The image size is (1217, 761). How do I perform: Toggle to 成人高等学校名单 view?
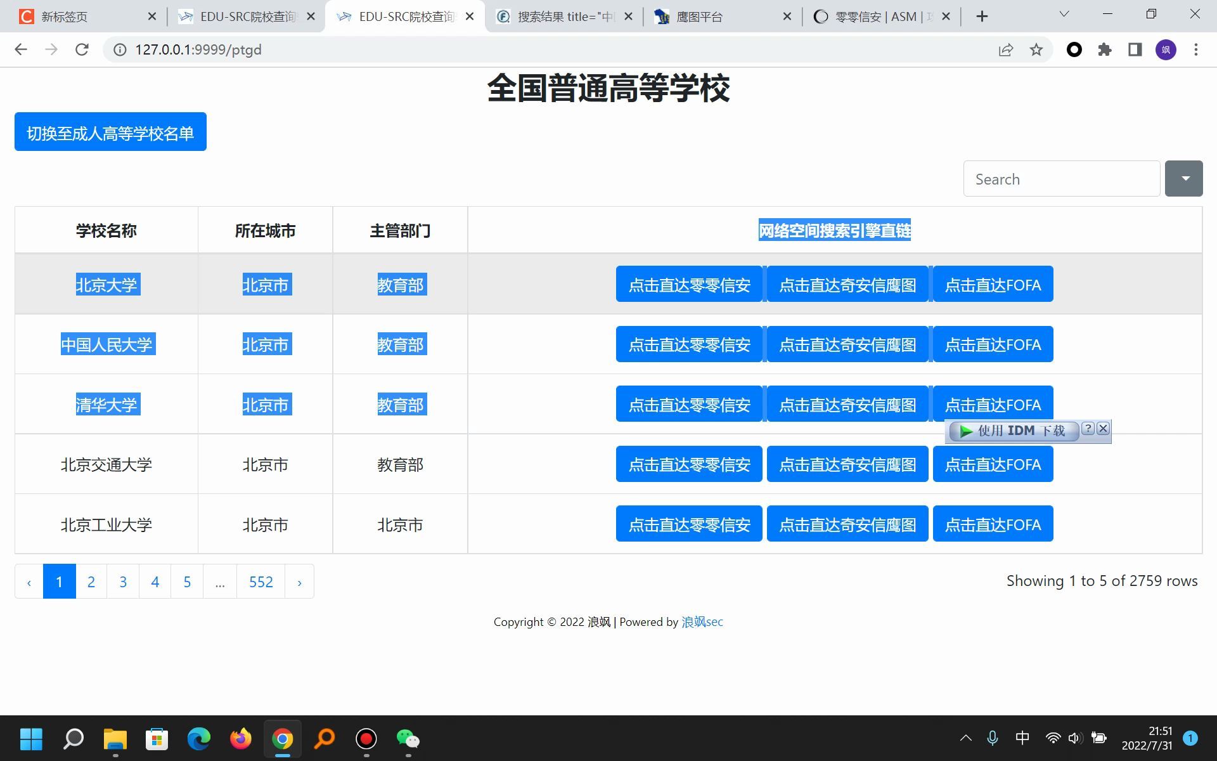pyautogui.click(x=110, y=131)
